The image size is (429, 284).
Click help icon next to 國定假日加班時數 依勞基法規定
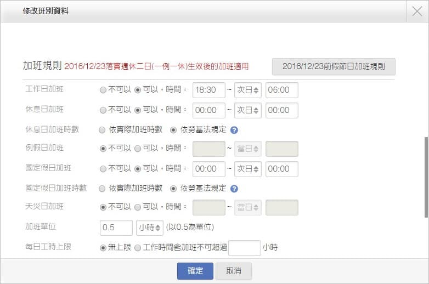pyautogui.click(x=234, y=189)
